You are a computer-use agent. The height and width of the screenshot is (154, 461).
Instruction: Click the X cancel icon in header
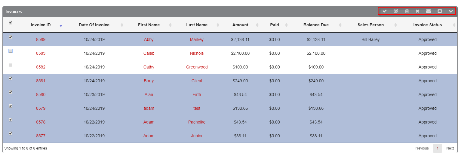[417, 11]
